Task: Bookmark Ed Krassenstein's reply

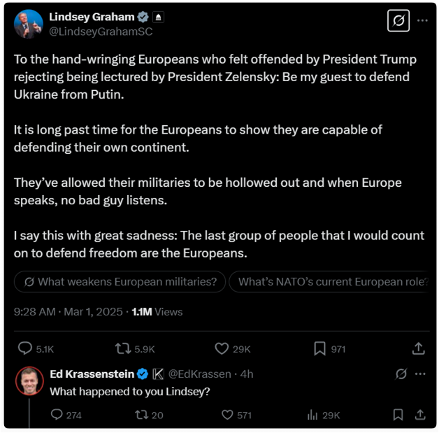Action: click(x=398, y=415)
